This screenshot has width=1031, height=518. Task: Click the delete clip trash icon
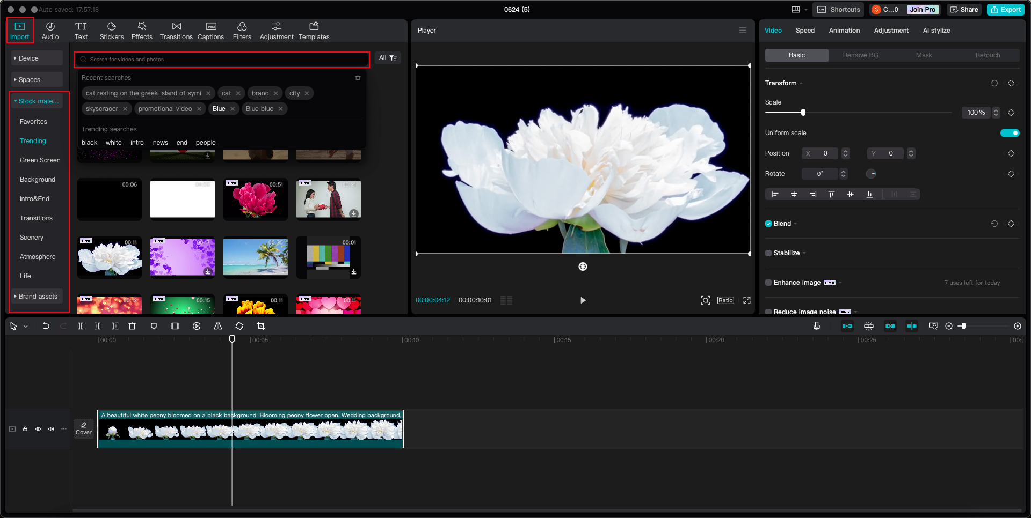pyautogui.click(x=132, y=326)
